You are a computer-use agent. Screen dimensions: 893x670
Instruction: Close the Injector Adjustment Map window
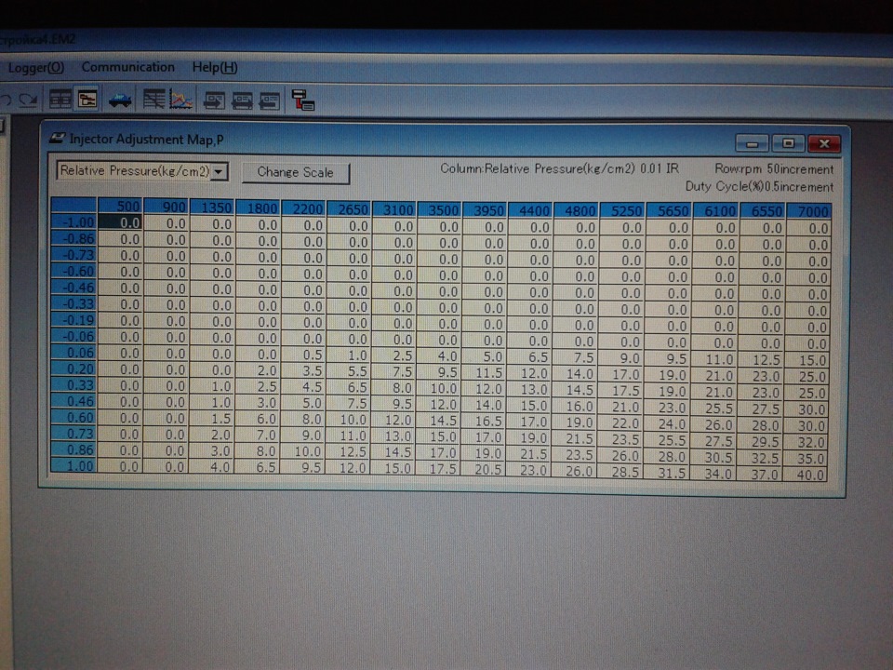click(824, 143)
